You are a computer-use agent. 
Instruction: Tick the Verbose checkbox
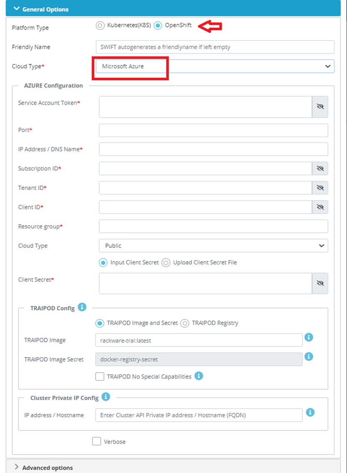point(97,441)
